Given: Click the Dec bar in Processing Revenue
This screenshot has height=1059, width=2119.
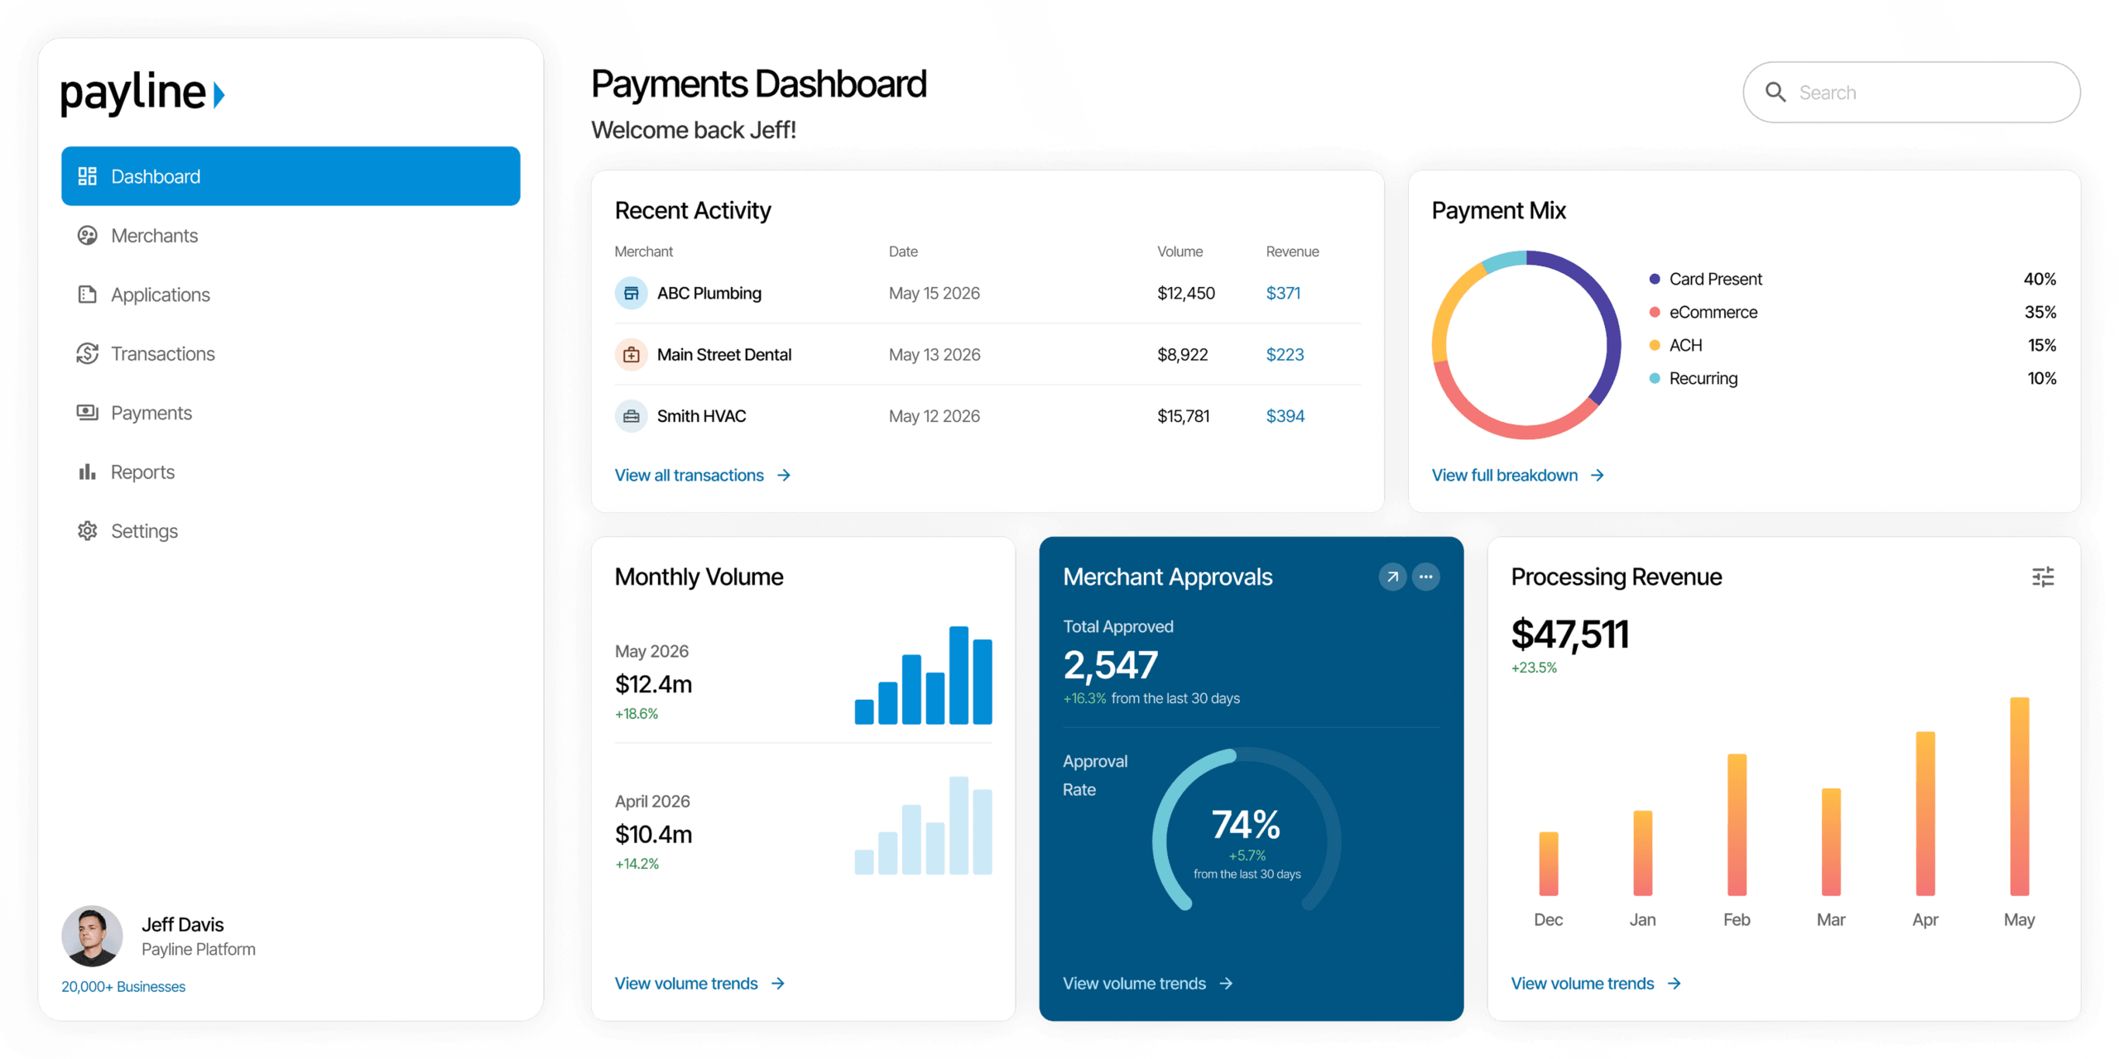Looking at the screenshot, I should point(1548,863).
